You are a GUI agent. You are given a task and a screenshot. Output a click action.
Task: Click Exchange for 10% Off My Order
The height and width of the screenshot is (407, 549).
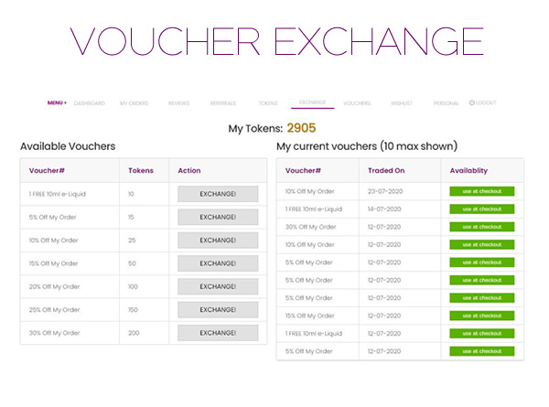point(218,241)
